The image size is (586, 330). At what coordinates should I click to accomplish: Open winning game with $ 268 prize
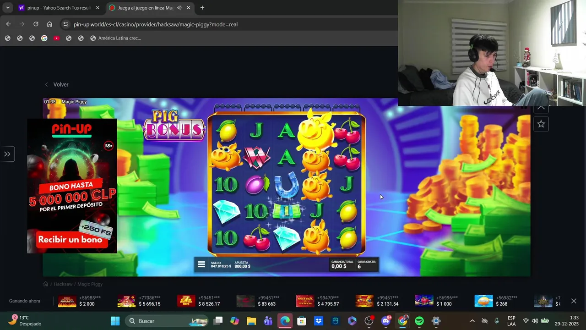496,301
